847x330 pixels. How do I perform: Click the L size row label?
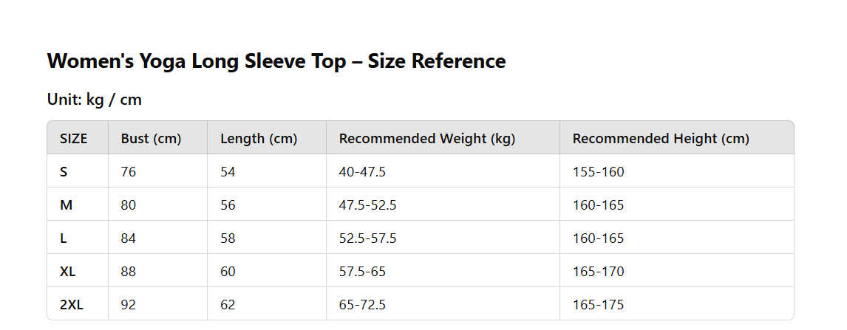tap(63, 238)
